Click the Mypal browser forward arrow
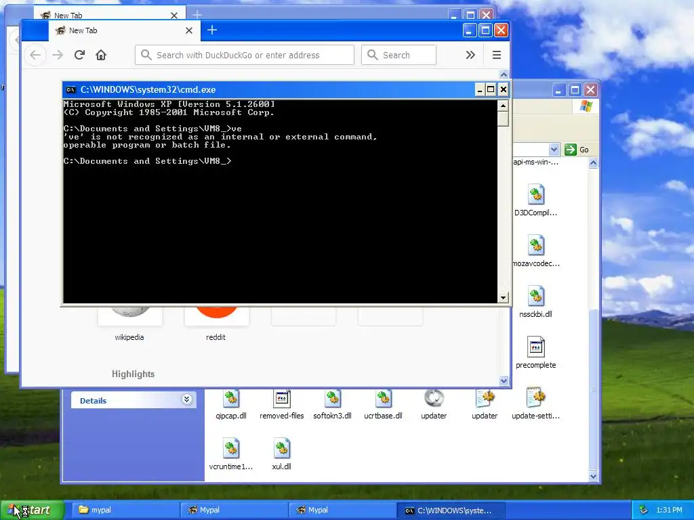This screenshot has height=520, width=694. [x=58, y=56]
